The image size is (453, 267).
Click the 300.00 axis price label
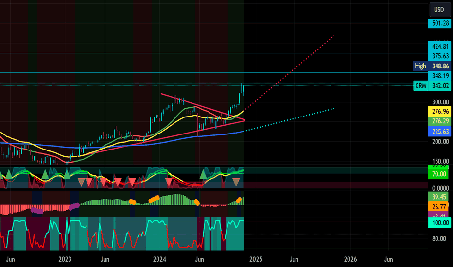click(440, 102)
